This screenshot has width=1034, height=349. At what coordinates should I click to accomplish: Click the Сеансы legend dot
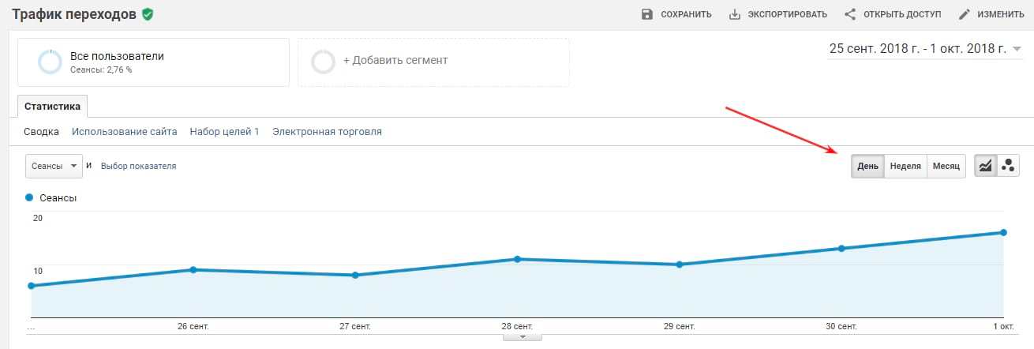(x=30, y=198)
